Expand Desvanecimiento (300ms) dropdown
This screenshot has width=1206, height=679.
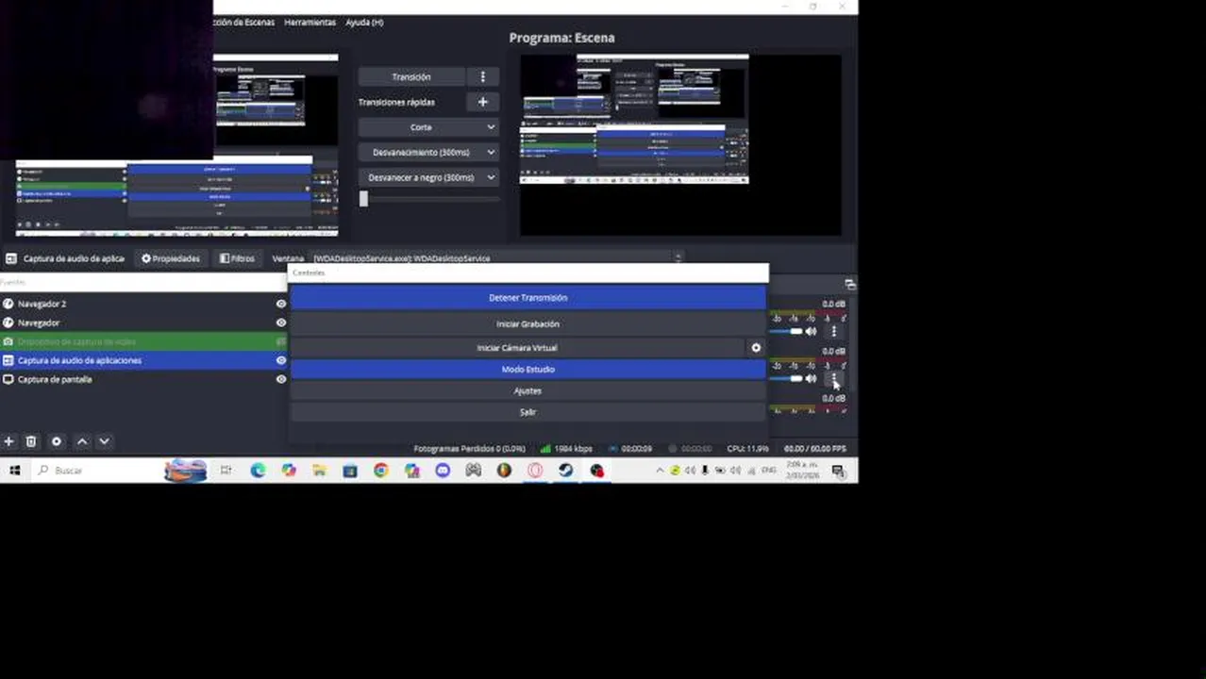(427, 152)
